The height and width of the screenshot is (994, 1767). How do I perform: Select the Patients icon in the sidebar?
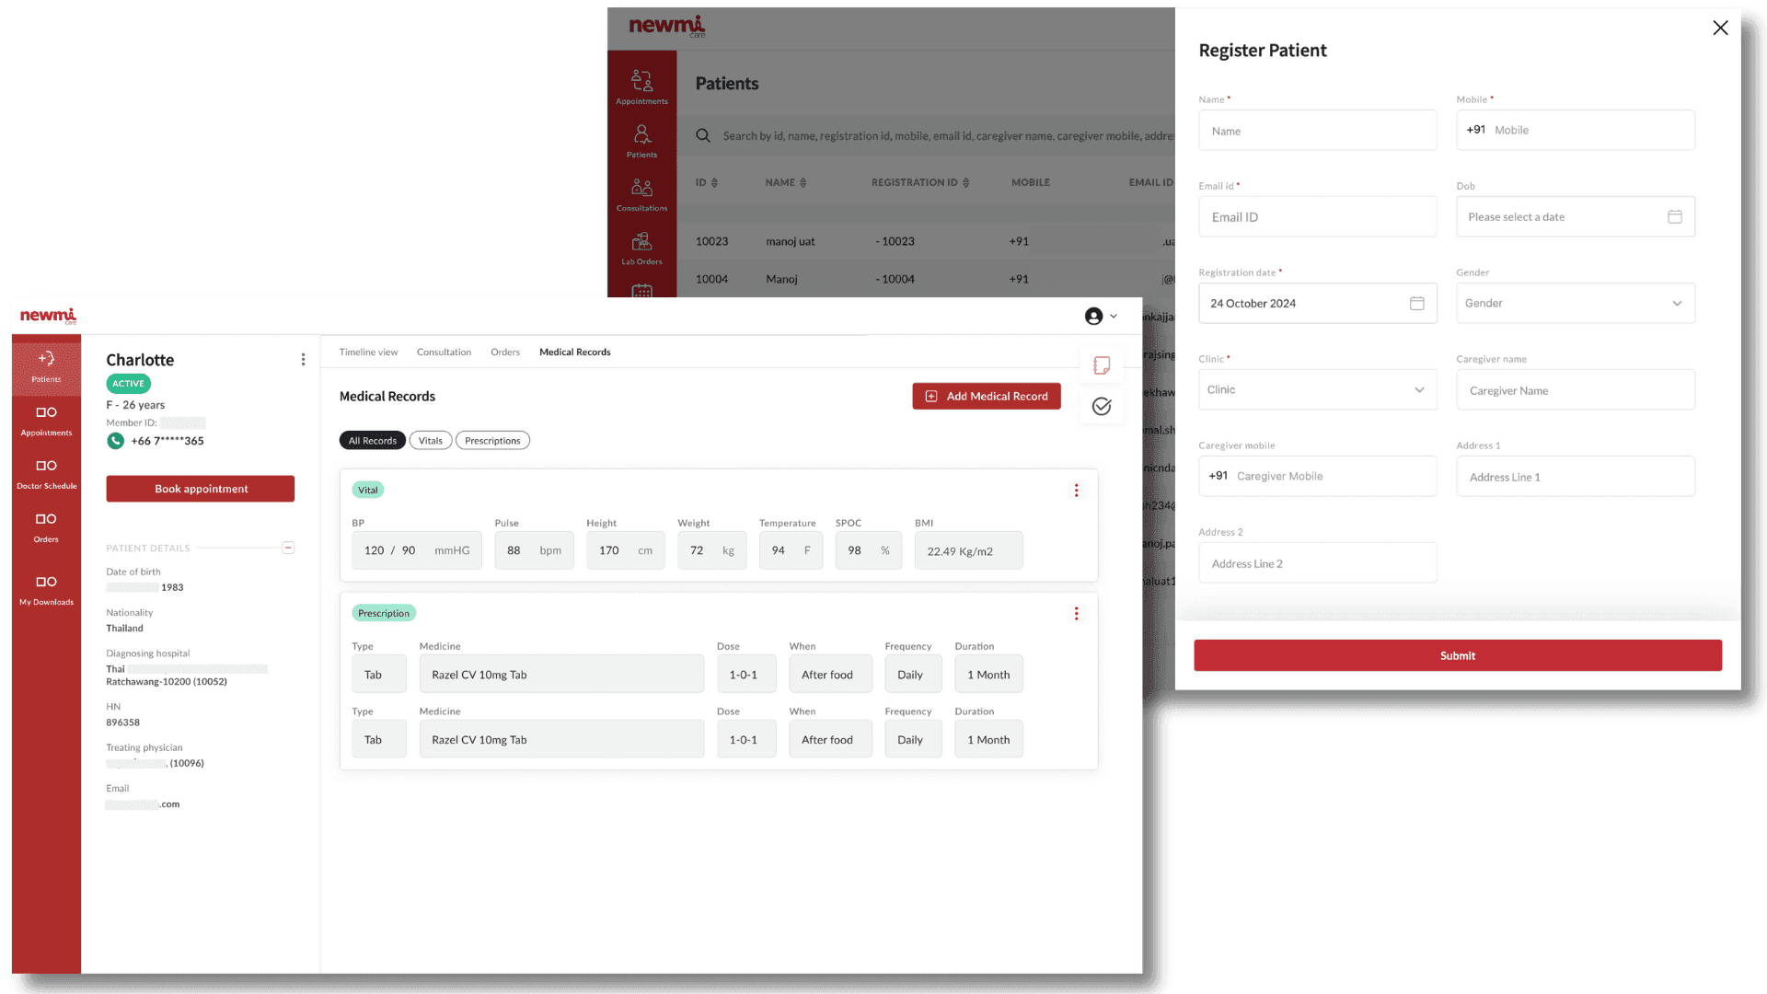click(x=641, y=138)
